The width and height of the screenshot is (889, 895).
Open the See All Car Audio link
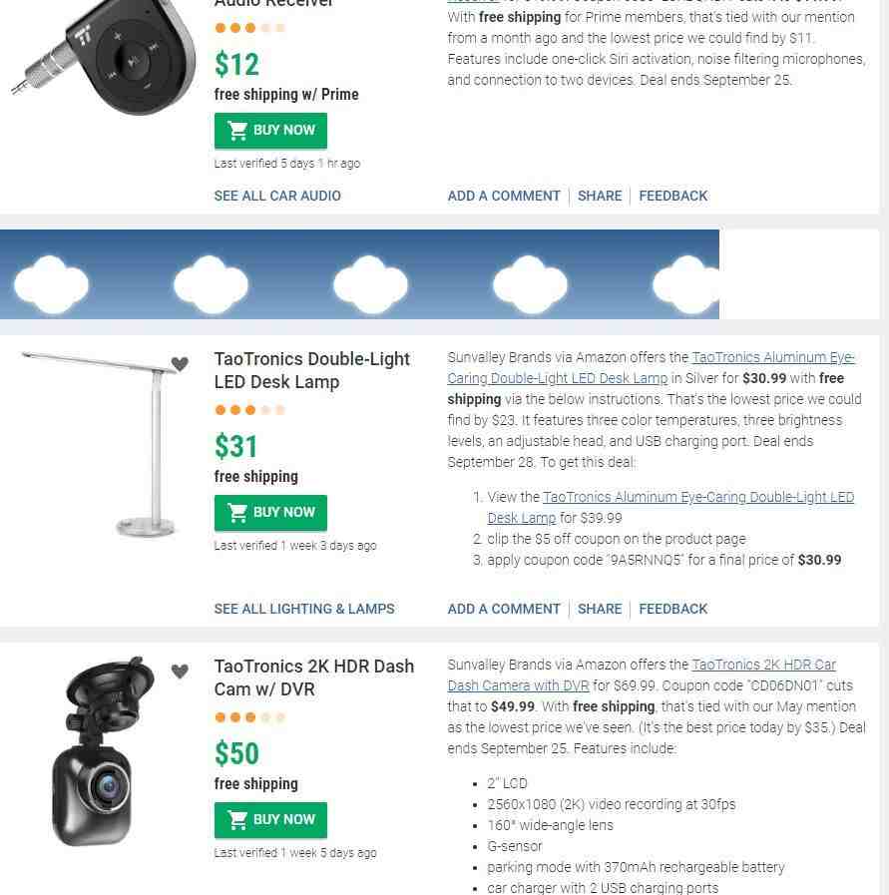point(277,196)
